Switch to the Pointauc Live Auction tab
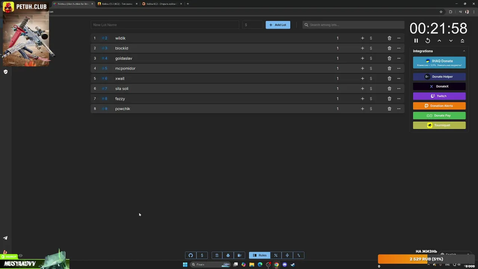The width and height of the screenshot is (478, 269). coord(73,4)
